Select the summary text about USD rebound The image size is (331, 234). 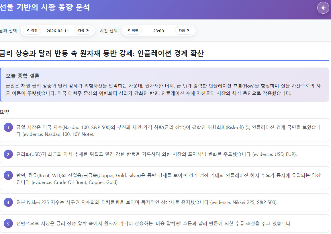click(x=156, y=154)
